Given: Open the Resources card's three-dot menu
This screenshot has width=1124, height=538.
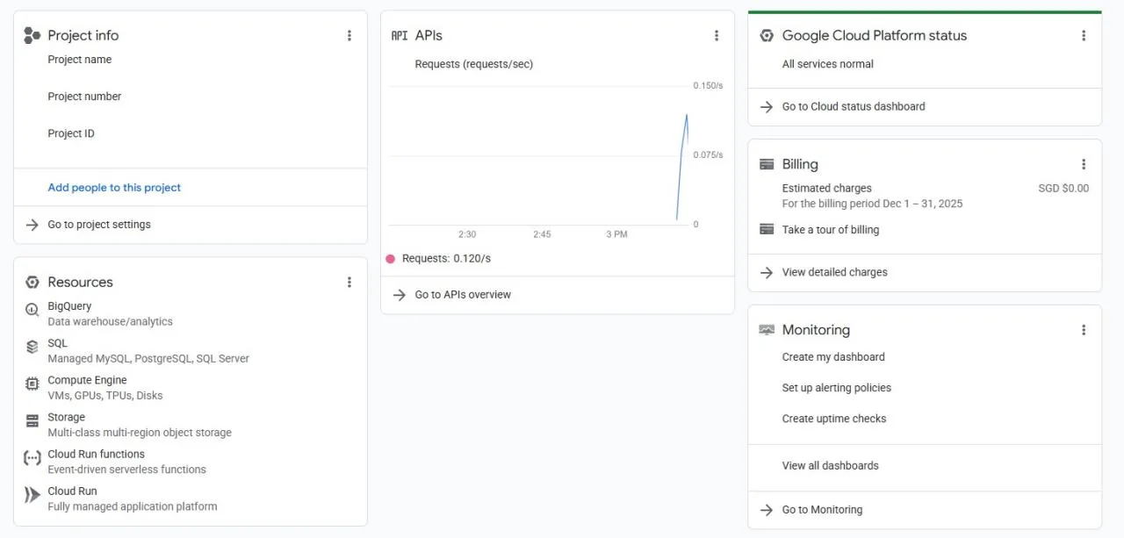Looking at the screenshot, I should 349,283.
